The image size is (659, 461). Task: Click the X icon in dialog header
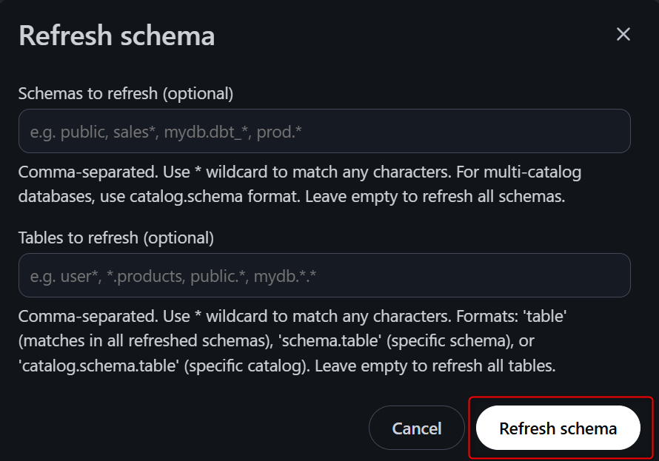coord(623,34)
